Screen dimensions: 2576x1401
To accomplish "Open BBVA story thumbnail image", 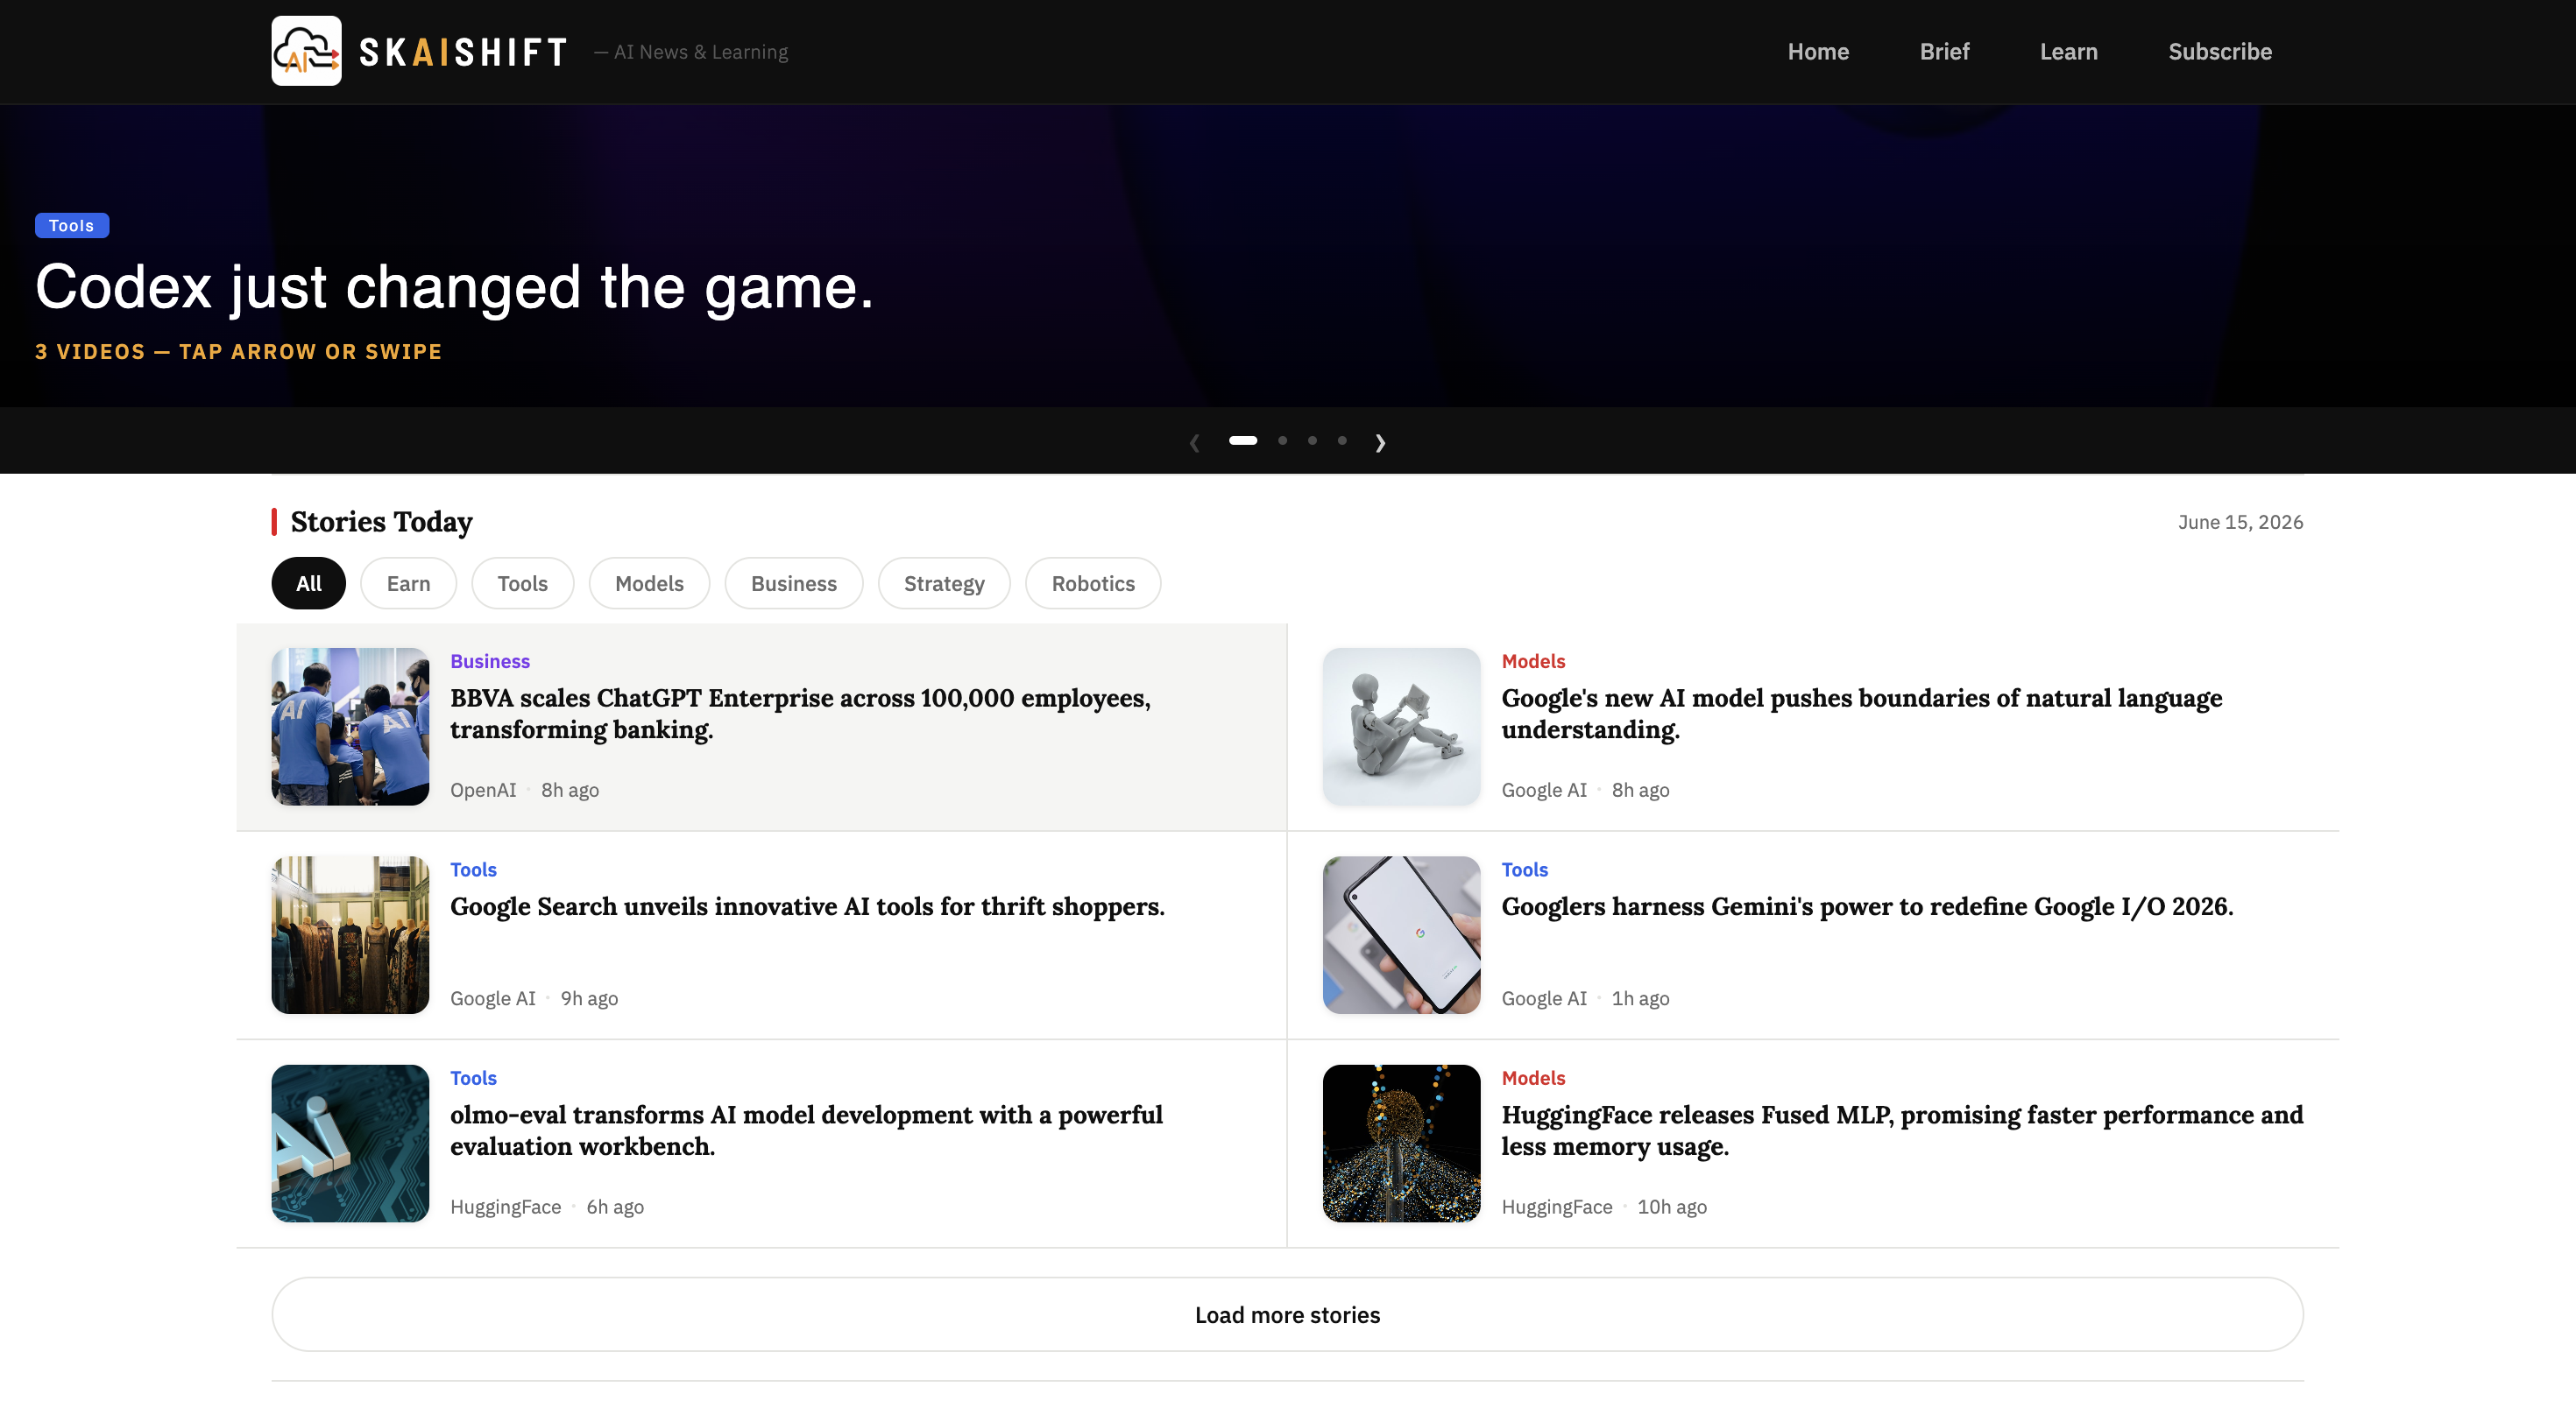I will [x=350, y=727].
